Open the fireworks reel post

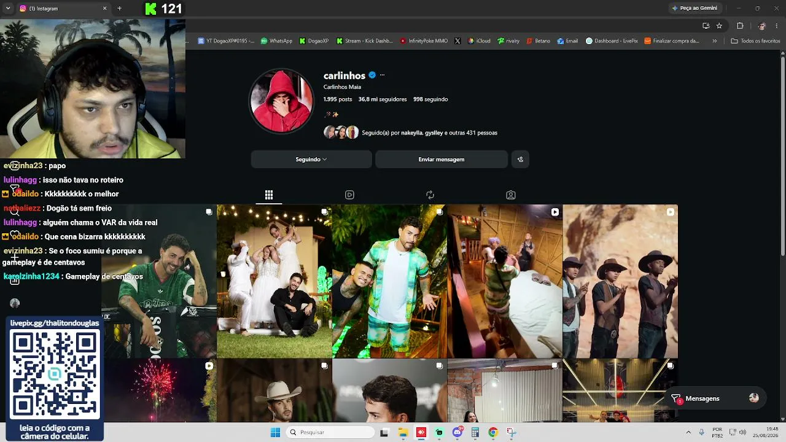159,391
